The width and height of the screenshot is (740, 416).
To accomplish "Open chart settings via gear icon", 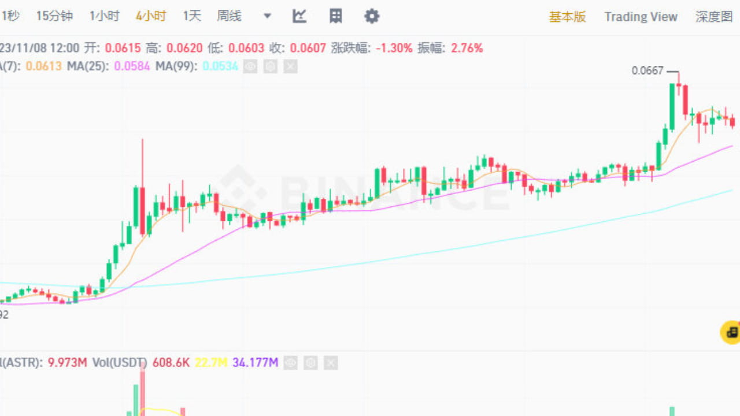I will pyautogui.click(x=371, y=16).
